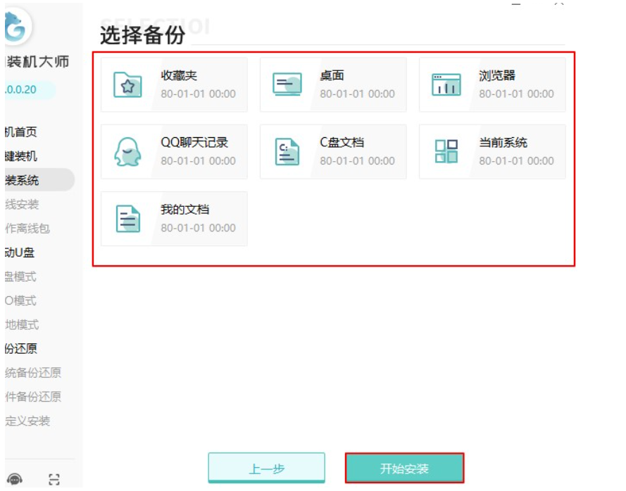Click the 收藏夹 date 80-01-01 00:00

pos(198,94)
